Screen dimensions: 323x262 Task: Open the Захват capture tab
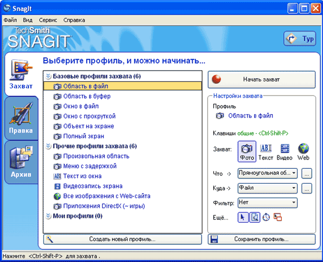(x=21, y=74)
